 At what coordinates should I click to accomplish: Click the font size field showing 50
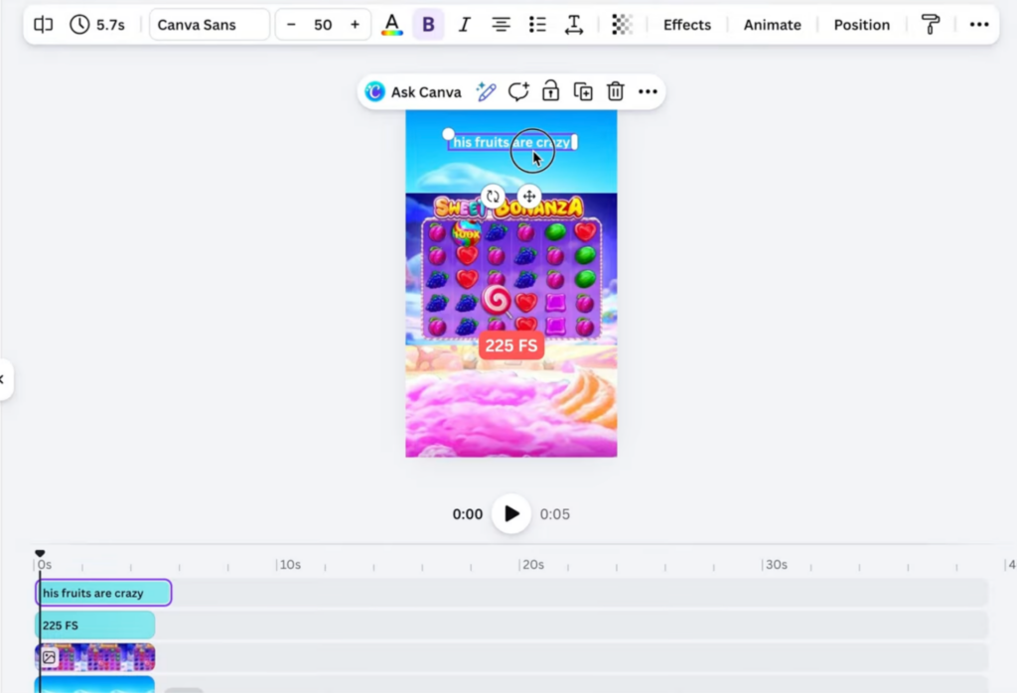point(323,25)
